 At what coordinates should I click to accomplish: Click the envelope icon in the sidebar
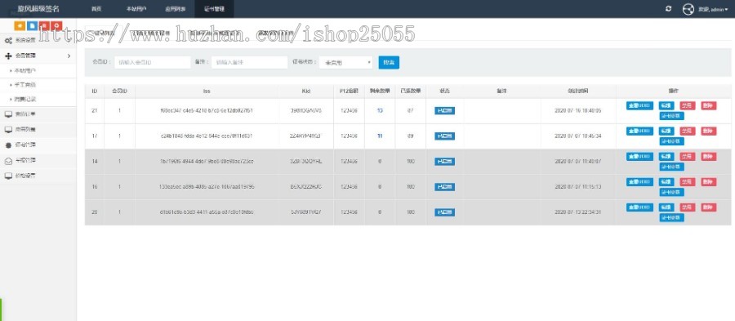click(8, 160)
